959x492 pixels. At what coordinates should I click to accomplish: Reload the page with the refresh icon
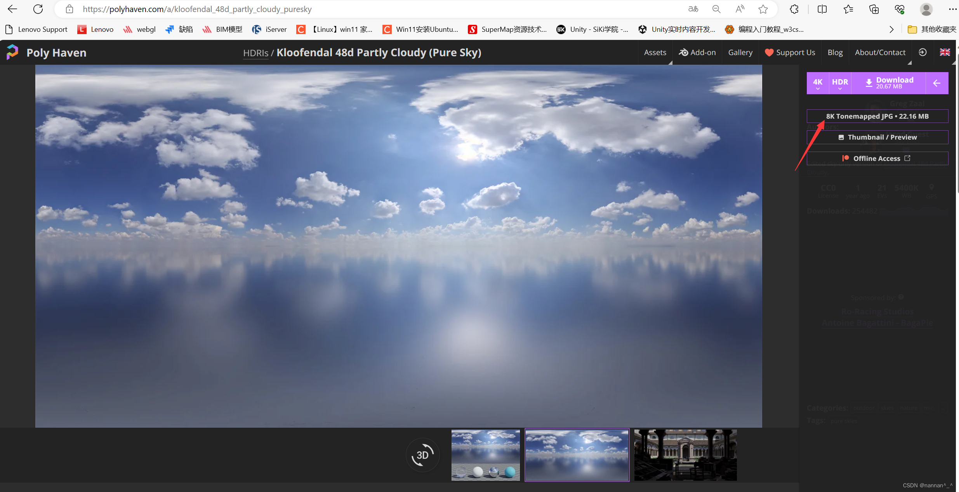[x=38, y=9]
